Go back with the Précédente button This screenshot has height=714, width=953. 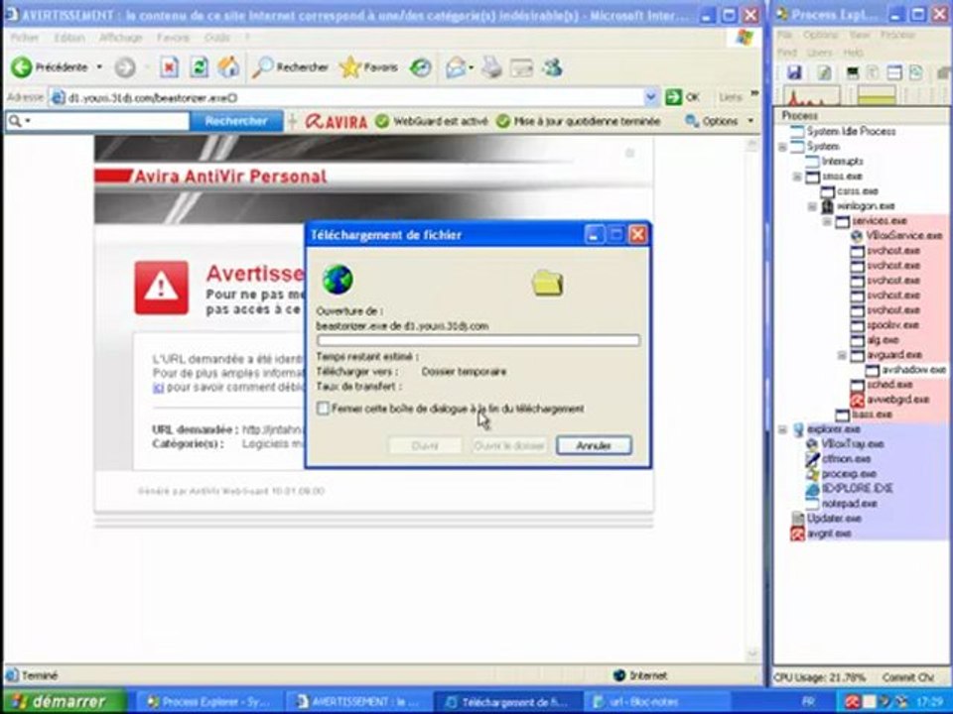pos(50,67)
